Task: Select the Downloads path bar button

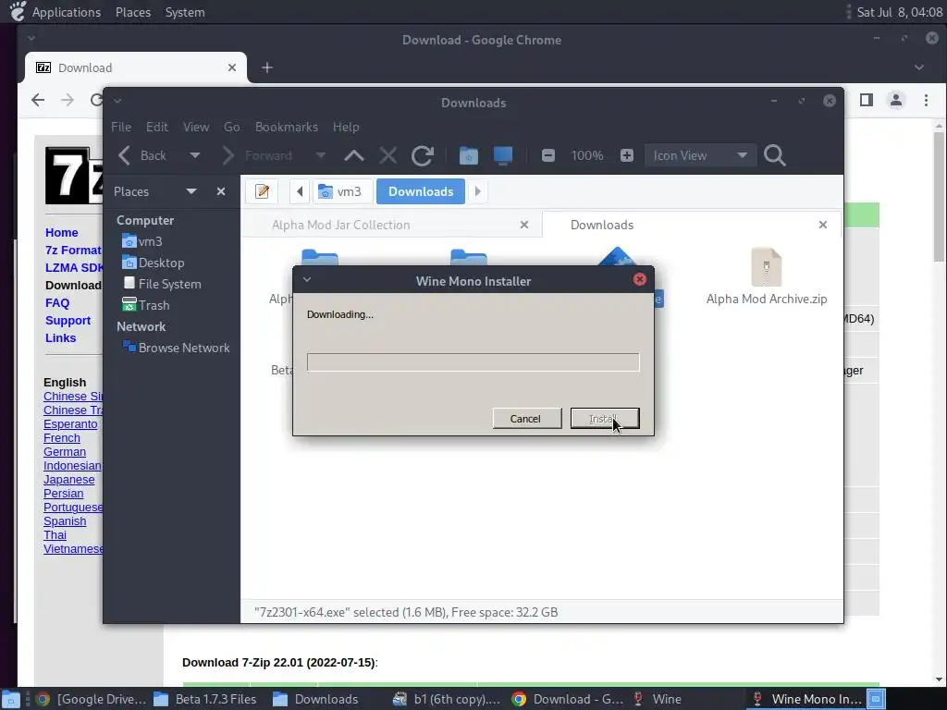Action: (421, 191)
